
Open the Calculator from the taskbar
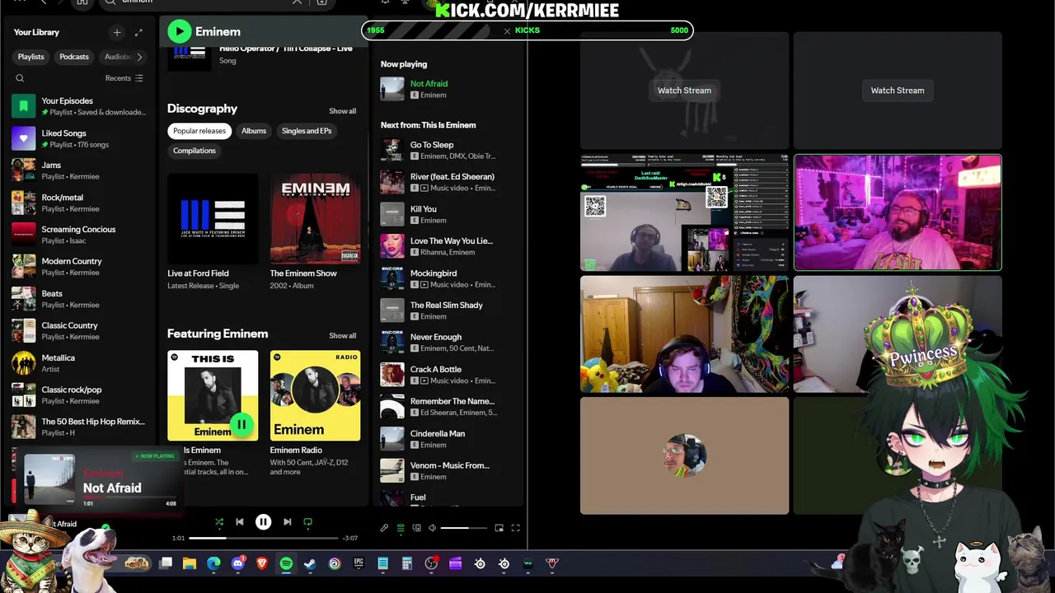pos(406,563)
